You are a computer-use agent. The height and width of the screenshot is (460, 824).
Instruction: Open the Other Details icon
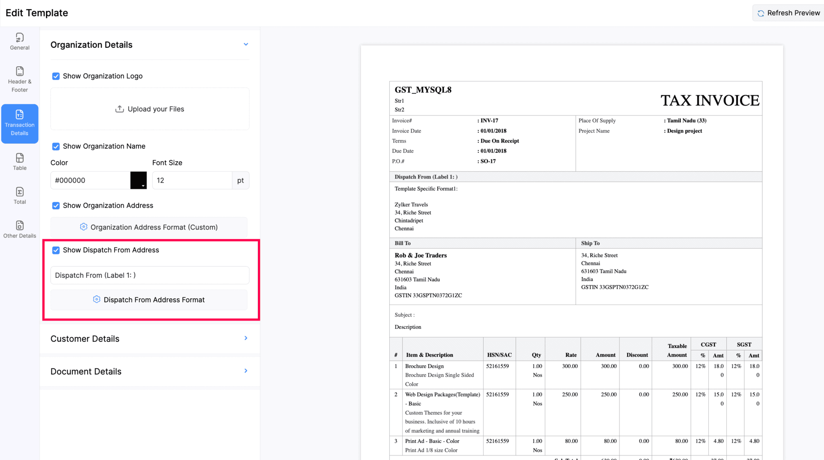19,225
